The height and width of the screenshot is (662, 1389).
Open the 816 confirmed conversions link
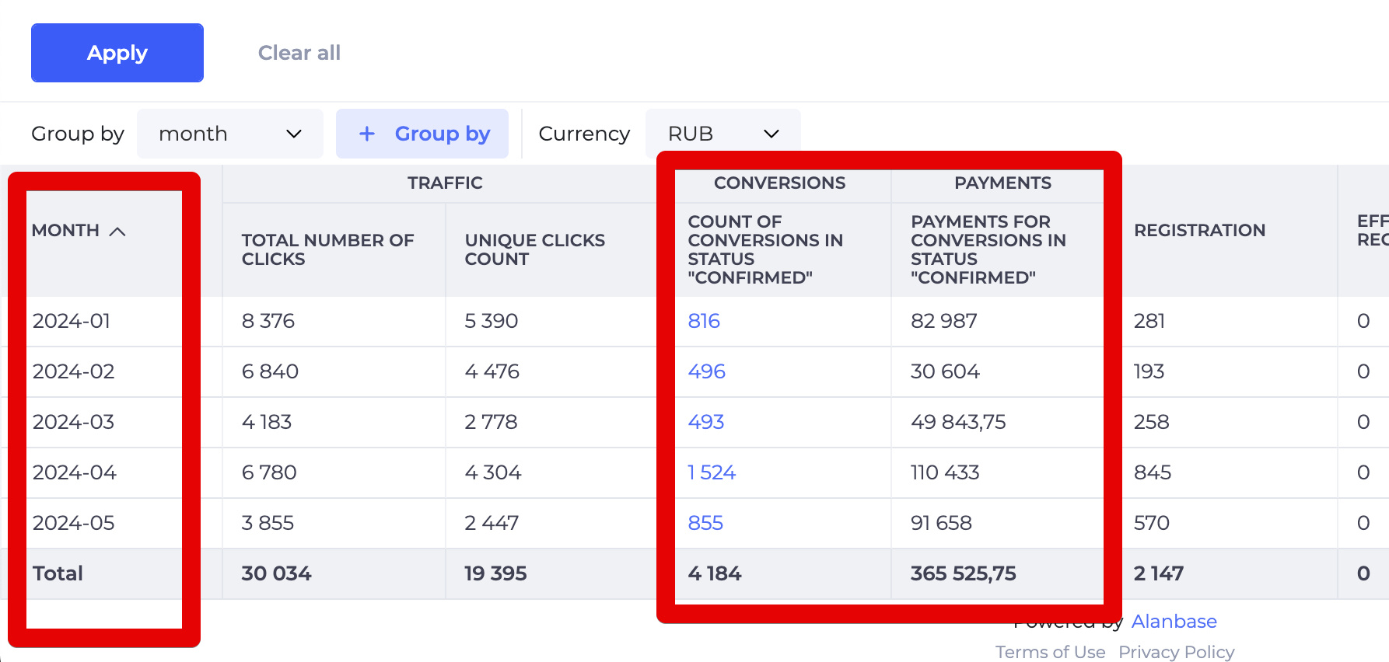pos(704,321)
